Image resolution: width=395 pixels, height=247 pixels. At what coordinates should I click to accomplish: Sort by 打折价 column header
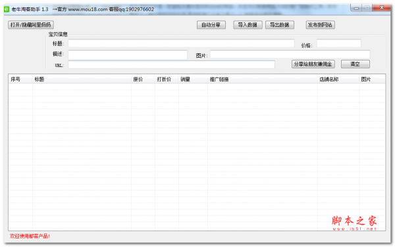tap(167, 79)
